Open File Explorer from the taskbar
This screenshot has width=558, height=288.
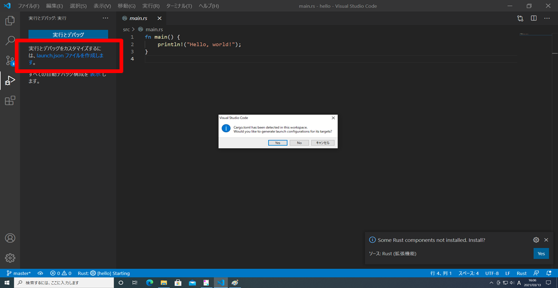click(x=164, y=283)
